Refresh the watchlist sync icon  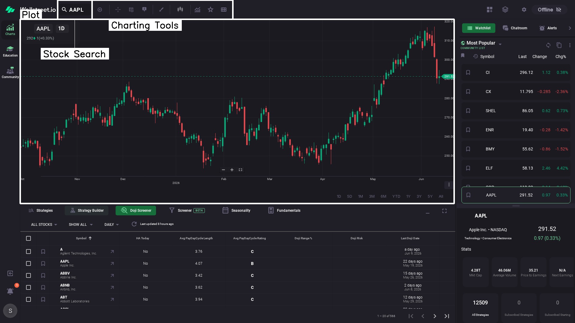coord(548,45)
